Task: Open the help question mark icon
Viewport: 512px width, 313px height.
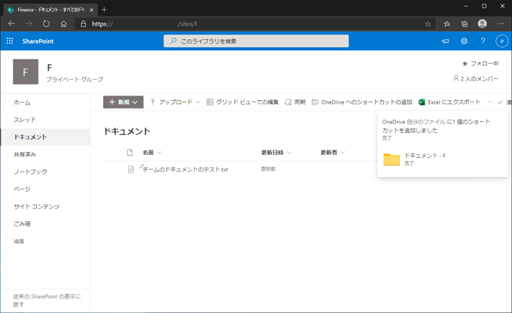Action: [483, 41]
